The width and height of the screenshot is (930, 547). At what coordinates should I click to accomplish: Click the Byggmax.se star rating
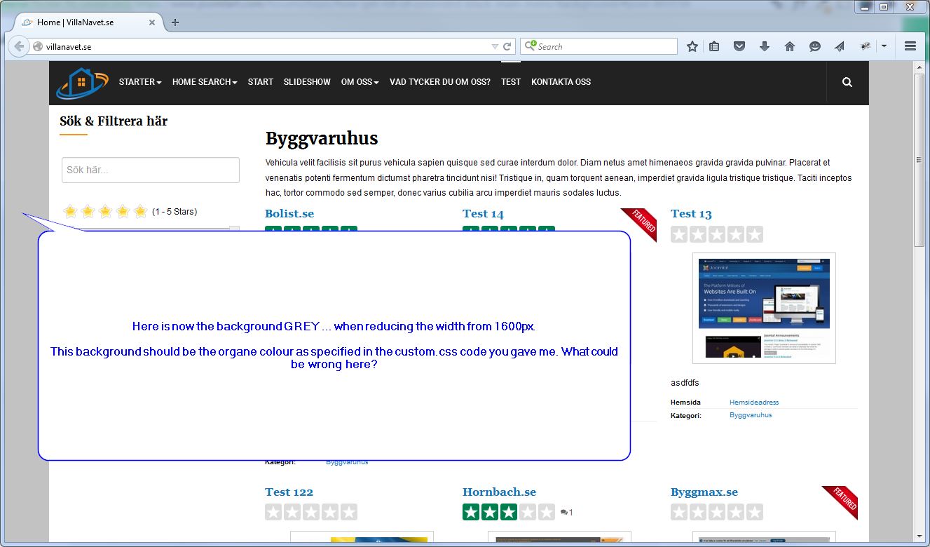[717, 512]
